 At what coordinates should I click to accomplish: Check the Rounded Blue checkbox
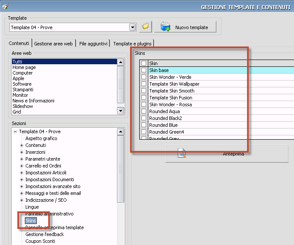[144, 125]
